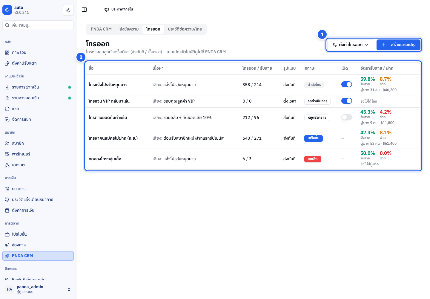Toggle the light/dark theme sun icon
The image size is (430, 299).
[x=68, y=10]
